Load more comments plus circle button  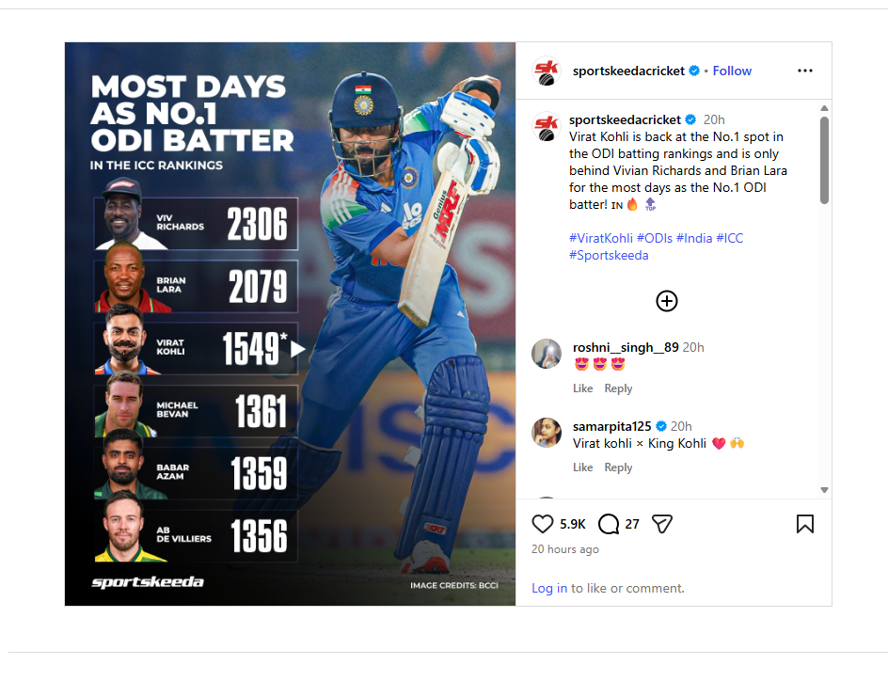pos(667,301)
